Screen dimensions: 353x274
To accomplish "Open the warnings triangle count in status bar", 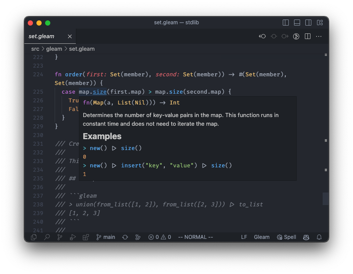I will (x=166, y=237).
